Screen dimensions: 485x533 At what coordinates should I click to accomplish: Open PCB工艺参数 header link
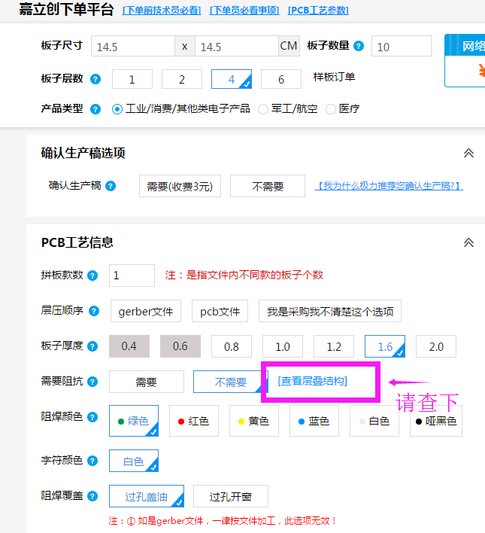tap(317, 11)
